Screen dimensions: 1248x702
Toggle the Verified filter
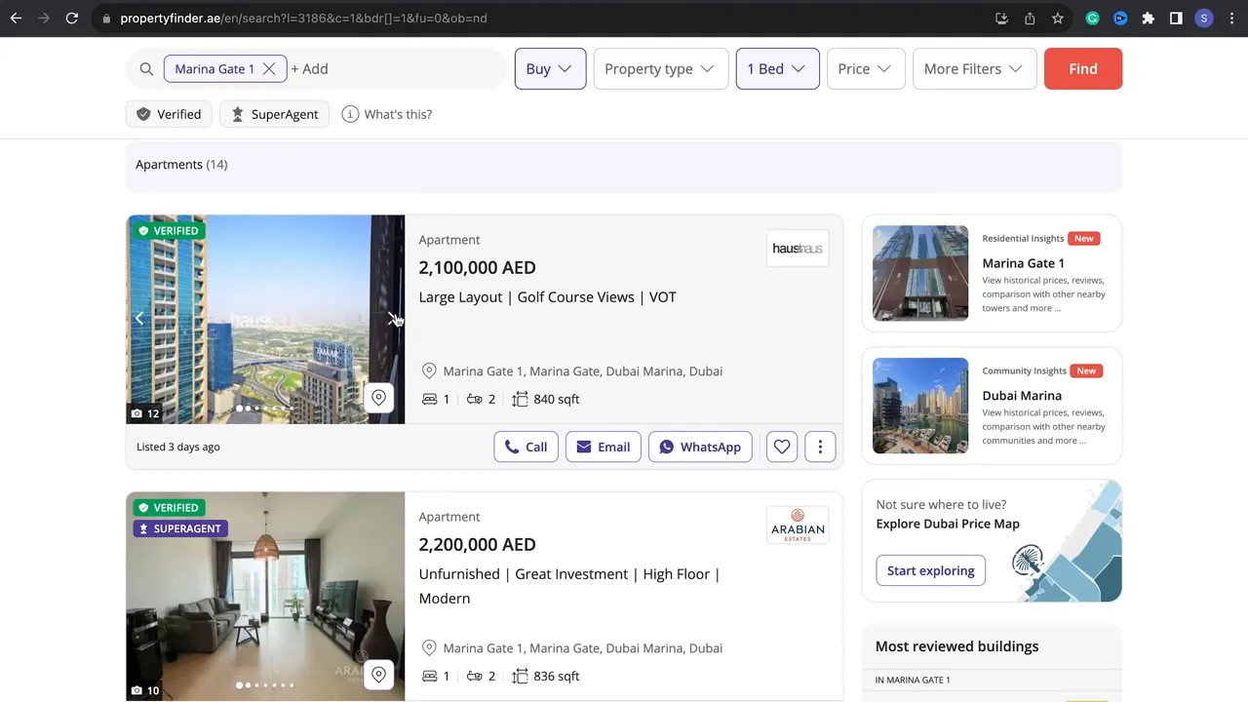(169, 114)
